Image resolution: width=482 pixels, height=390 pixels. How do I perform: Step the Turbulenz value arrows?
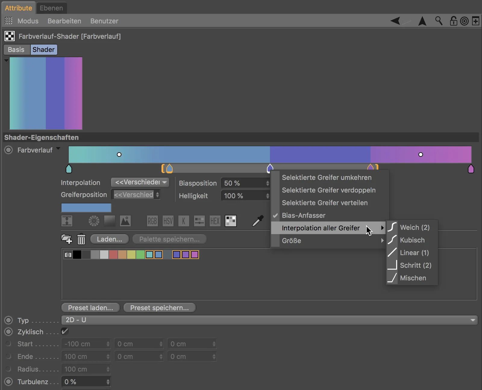pos(108,382)
